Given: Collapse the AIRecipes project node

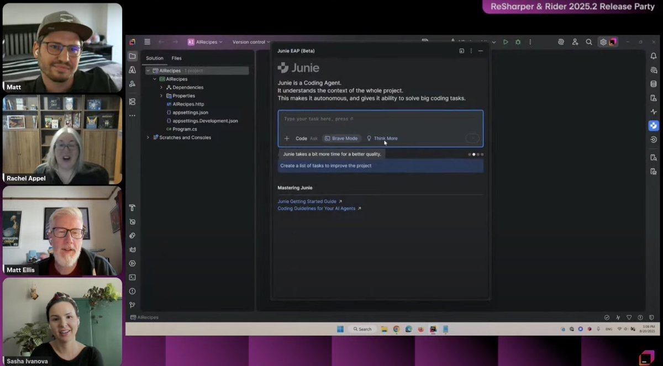Looking at the screenshot, I should pos(155,79).
